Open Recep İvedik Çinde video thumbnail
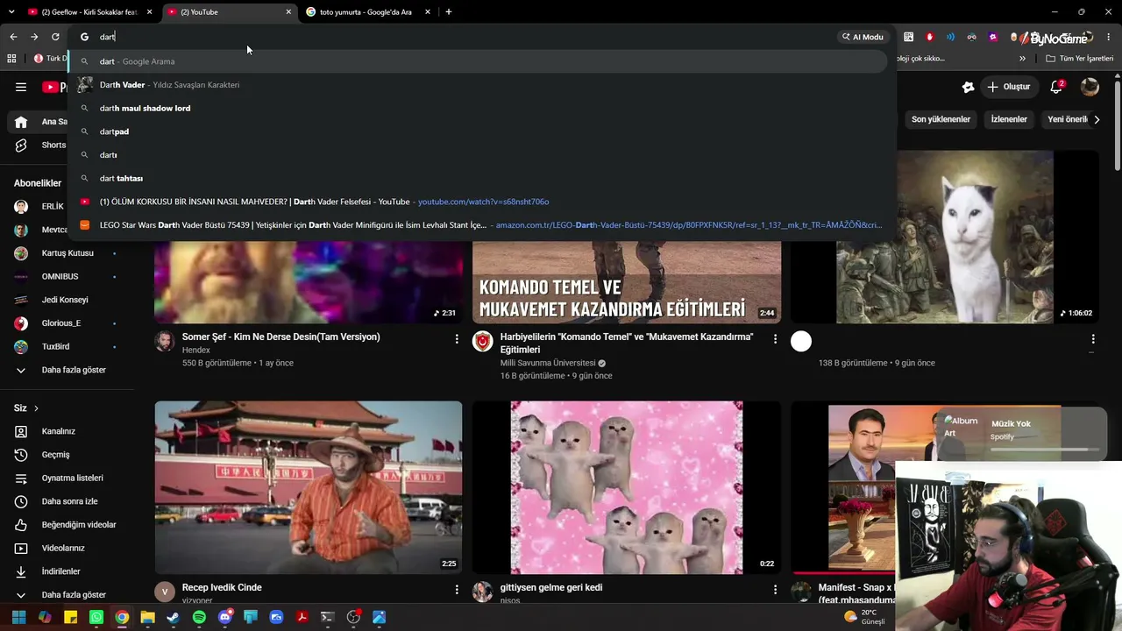This screenshot has width=1122, height=631. coord(309,487)
